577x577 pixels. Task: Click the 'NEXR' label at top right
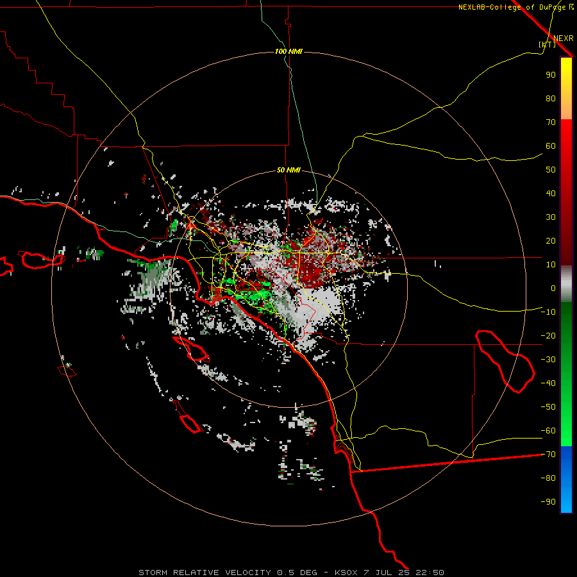[x=564, y=38]
